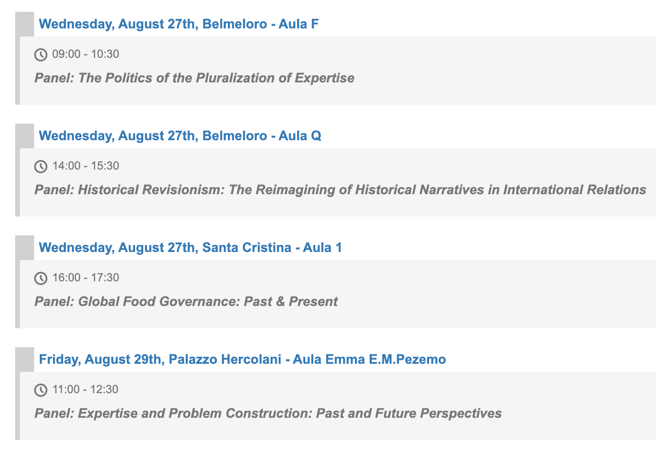Click the clock icon next to 11:00 - 12:30
The height and width of the screenshot is (450, 656).
[41, 390]
